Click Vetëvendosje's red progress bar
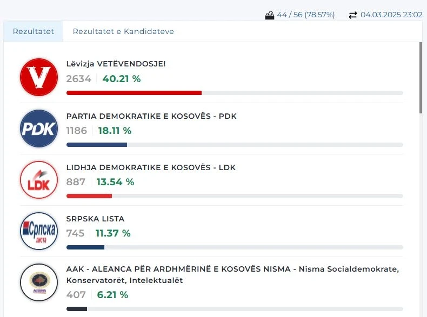The height and width of the screenshot is (317, 427). (134, 93)
